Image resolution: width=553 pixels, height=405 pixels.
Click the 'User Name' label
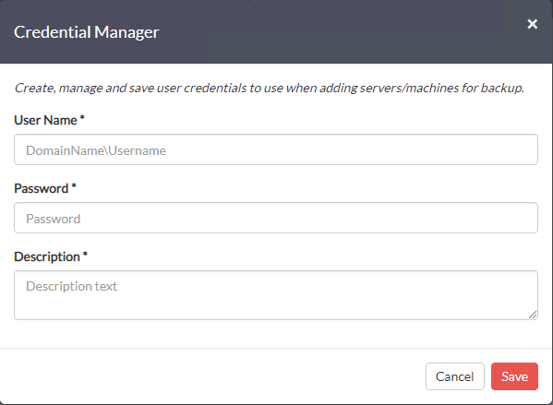[x=45, y=120]
